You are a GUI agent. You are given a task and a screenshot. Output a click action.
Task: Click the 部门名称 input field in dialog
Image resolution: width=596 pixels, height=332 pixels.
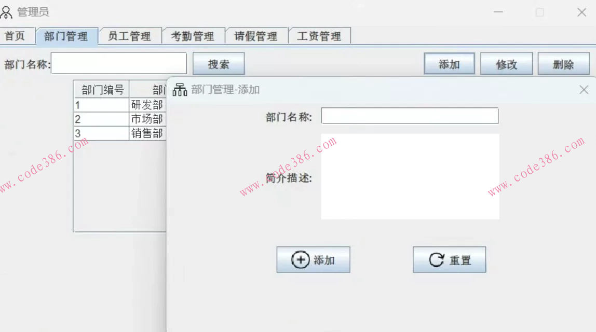point(410,116)
